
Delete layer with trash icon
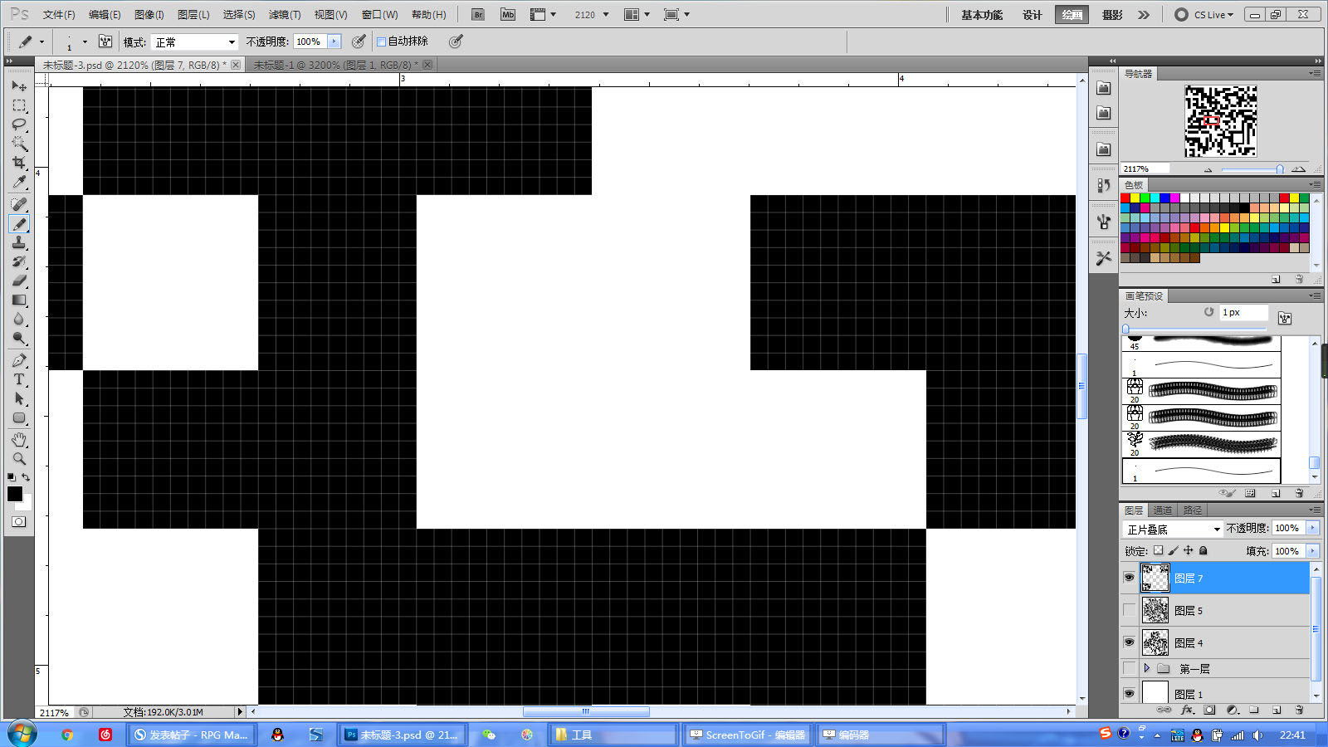click(x=1299, y=710)
